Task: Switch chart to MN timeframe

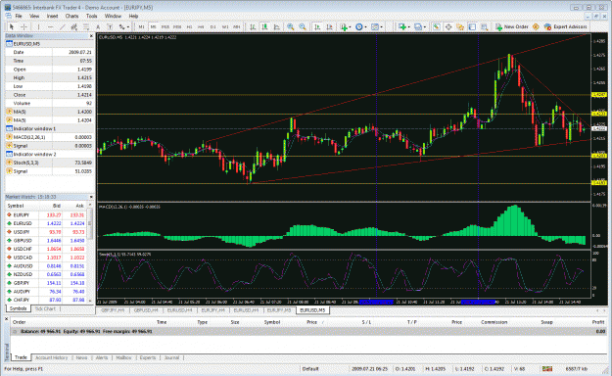Action: click(237, 26)
